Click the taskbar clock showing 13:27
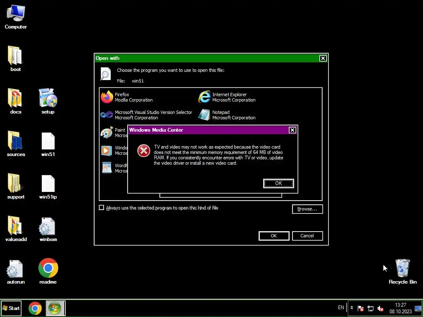Screen dimensions: 423x317 tap(401, 308)
